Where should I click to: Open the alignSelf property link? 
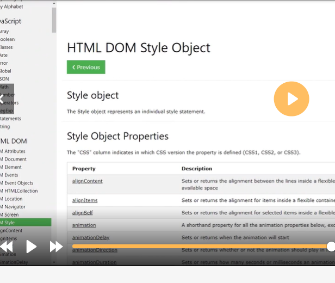click(83, 212)
